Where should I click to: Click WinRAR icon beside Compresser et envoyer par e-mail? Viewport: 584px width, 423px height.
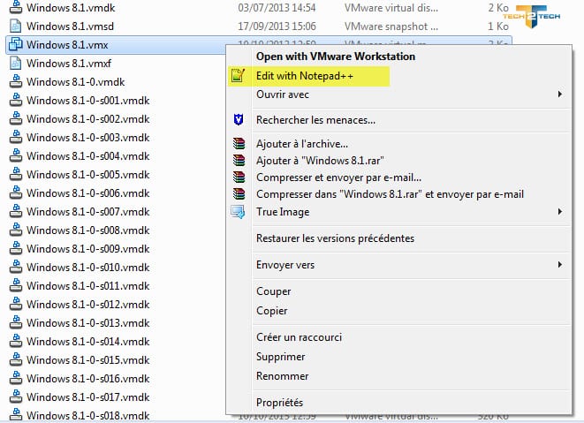pos(239,178)
